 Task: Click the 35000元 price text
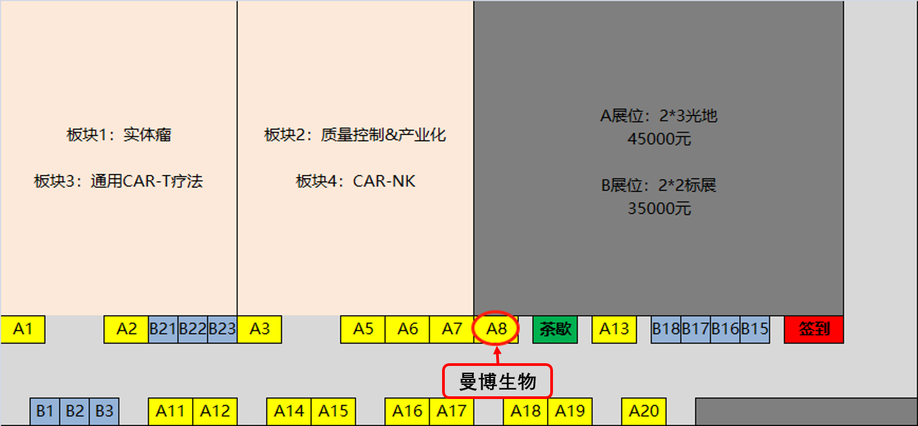tap(659, 209)
